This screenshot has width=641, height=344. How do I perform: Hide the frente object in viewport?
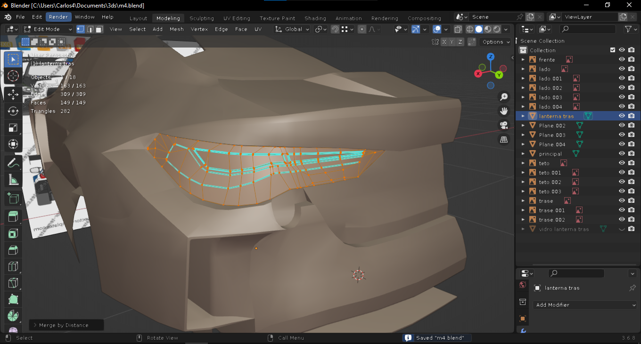tap(622, 59)
